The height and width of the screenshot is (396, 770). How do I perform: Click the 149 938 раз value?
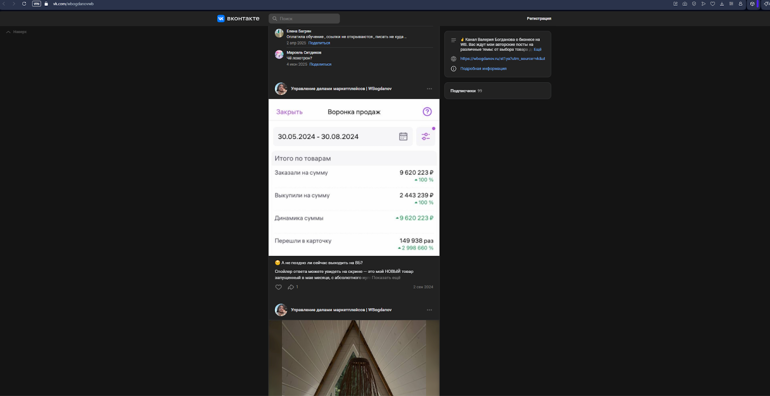416,241
